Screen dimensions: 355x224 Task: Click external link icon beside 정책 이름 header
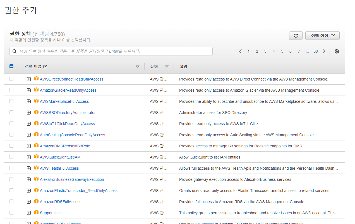pyautogui.click(x=45, y=67)
